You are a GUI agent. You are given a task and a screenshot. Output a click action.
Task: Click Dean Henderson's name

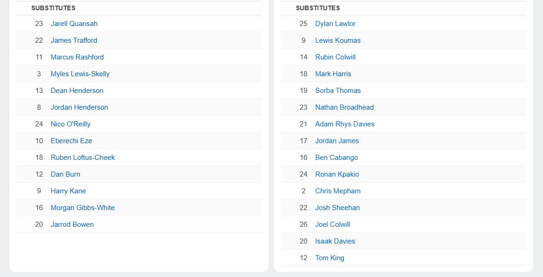click(77, 91)
